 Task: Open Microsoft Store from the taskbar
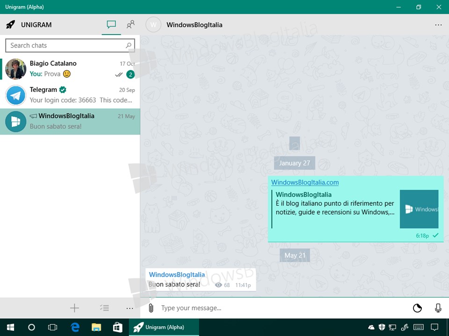click(x=117, y=327)
